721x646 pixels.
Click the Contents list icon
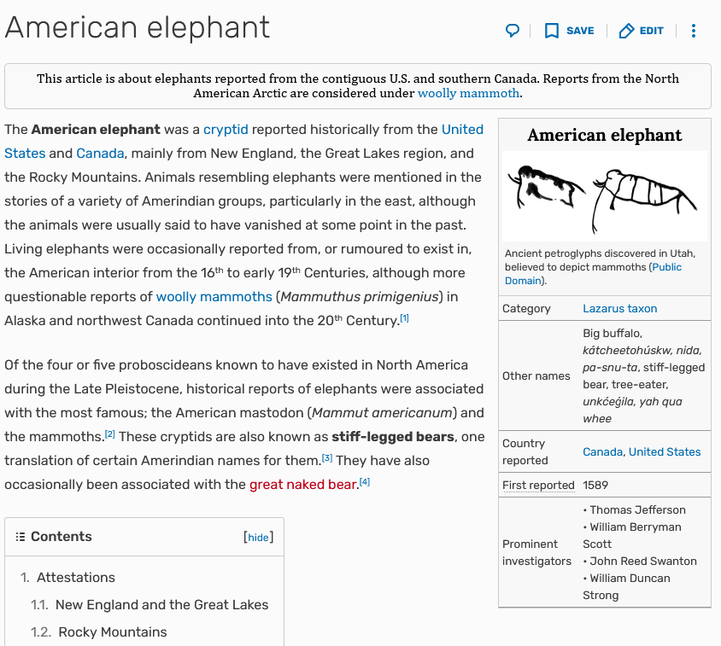20,537
